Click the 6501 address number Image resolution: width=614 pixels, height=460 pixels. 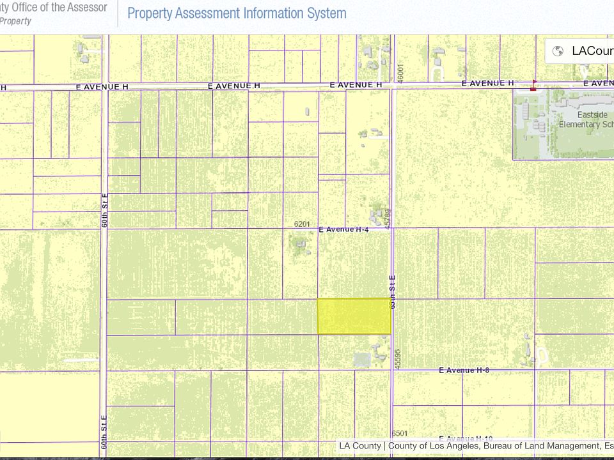coord(400,433)
